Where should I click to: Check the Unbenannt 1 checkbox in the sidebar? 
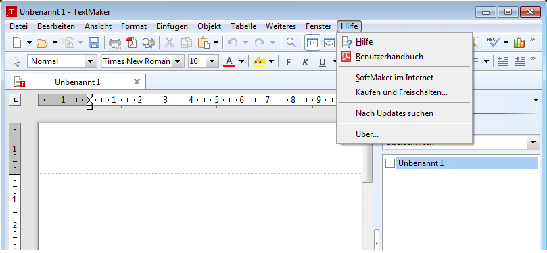[389, 163]
